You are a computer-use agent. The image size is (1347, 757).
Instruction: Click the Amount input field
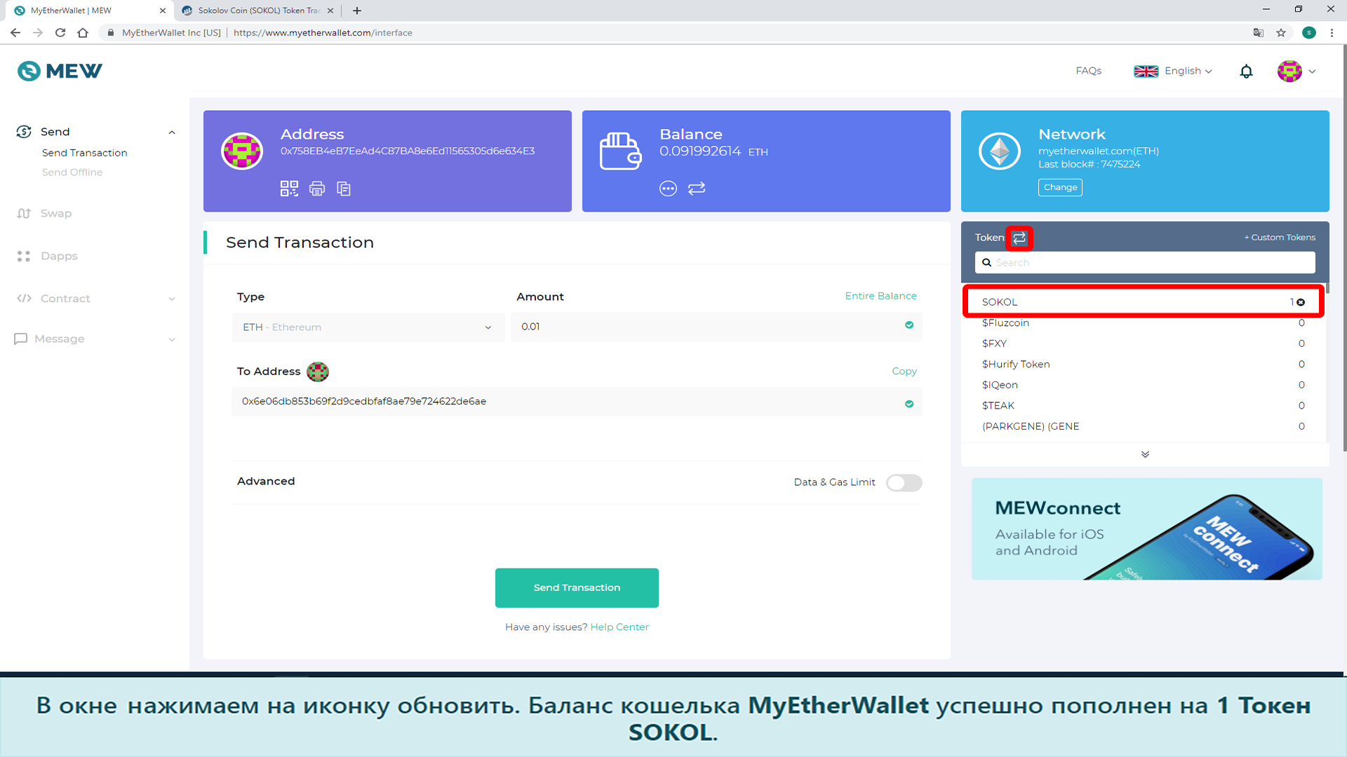click(x=716, y=327)
